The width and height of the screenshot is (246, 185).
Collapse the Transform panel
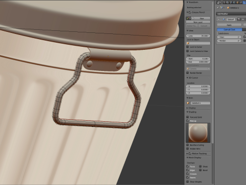click(x=188, y=2)
